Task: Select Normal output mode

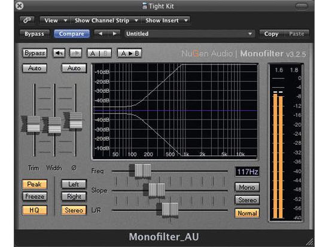Action: [247, 214]
